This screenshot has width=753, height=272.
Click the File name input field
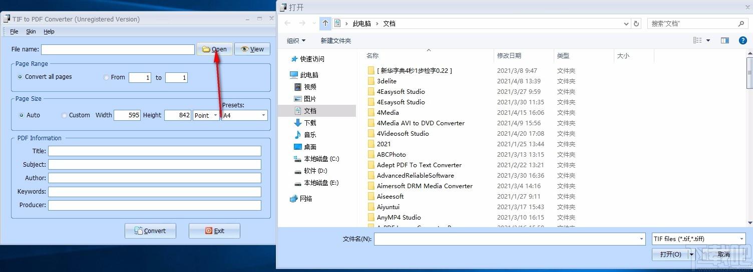pos(118,49)
